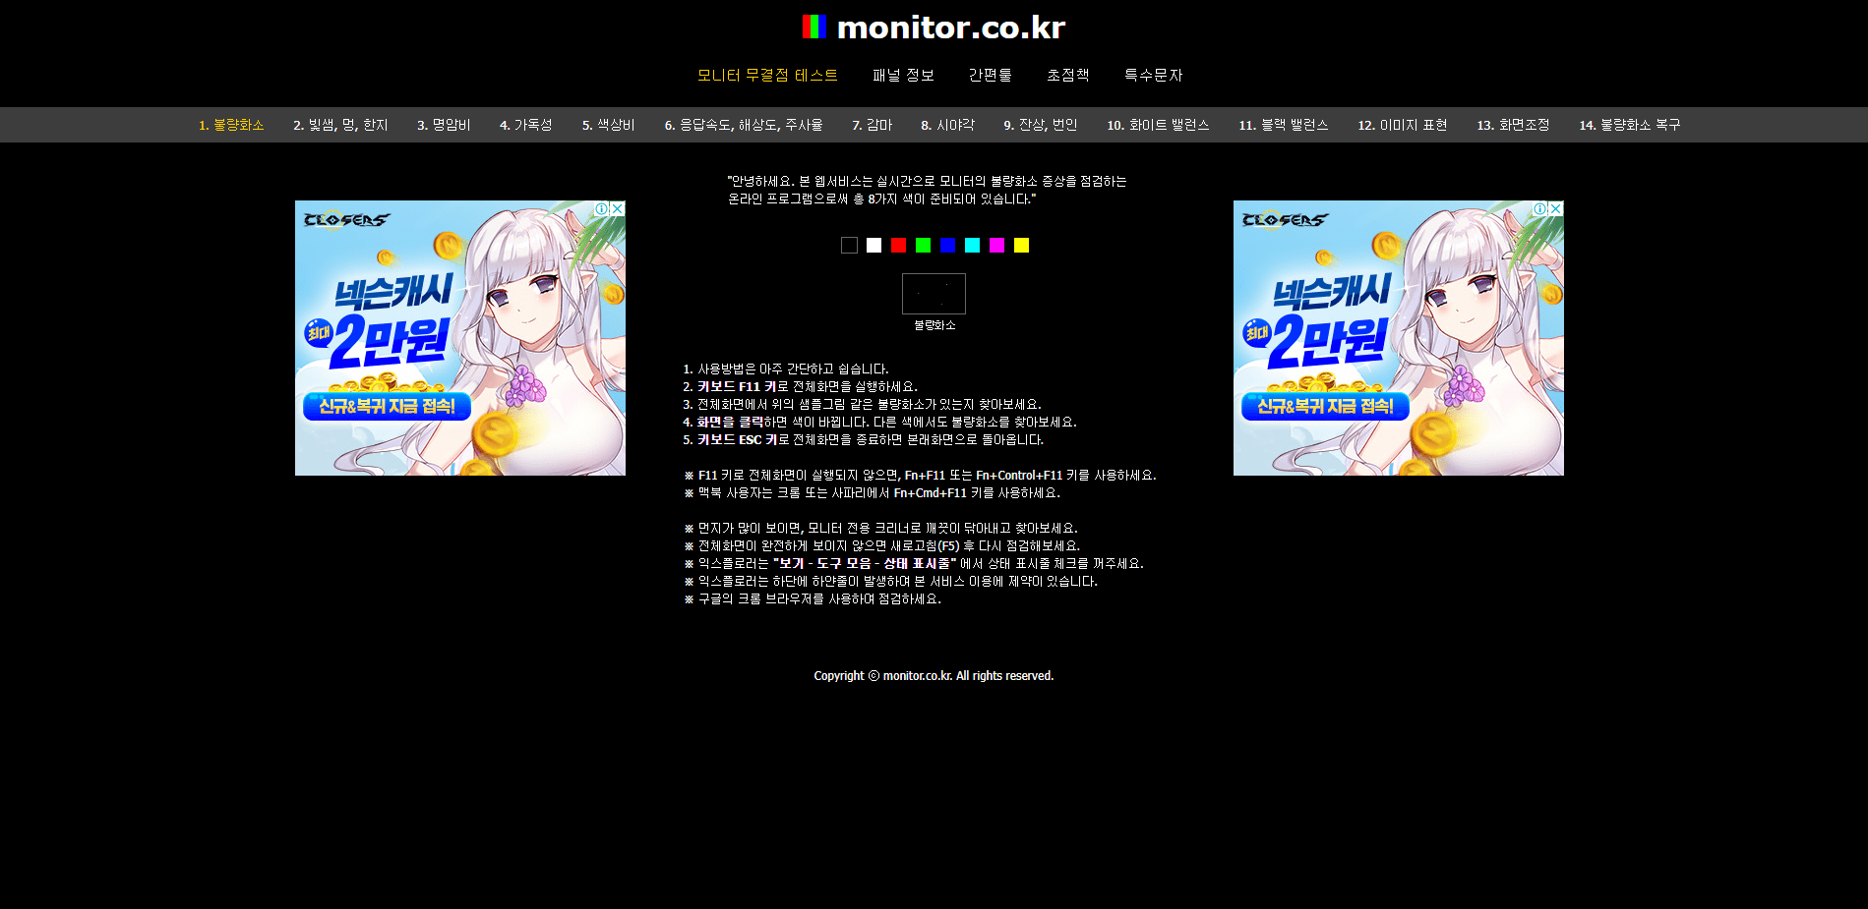1868x909 pixels.
Task: Open 모니터 무결점 테스트 menu
Action: 767,75
